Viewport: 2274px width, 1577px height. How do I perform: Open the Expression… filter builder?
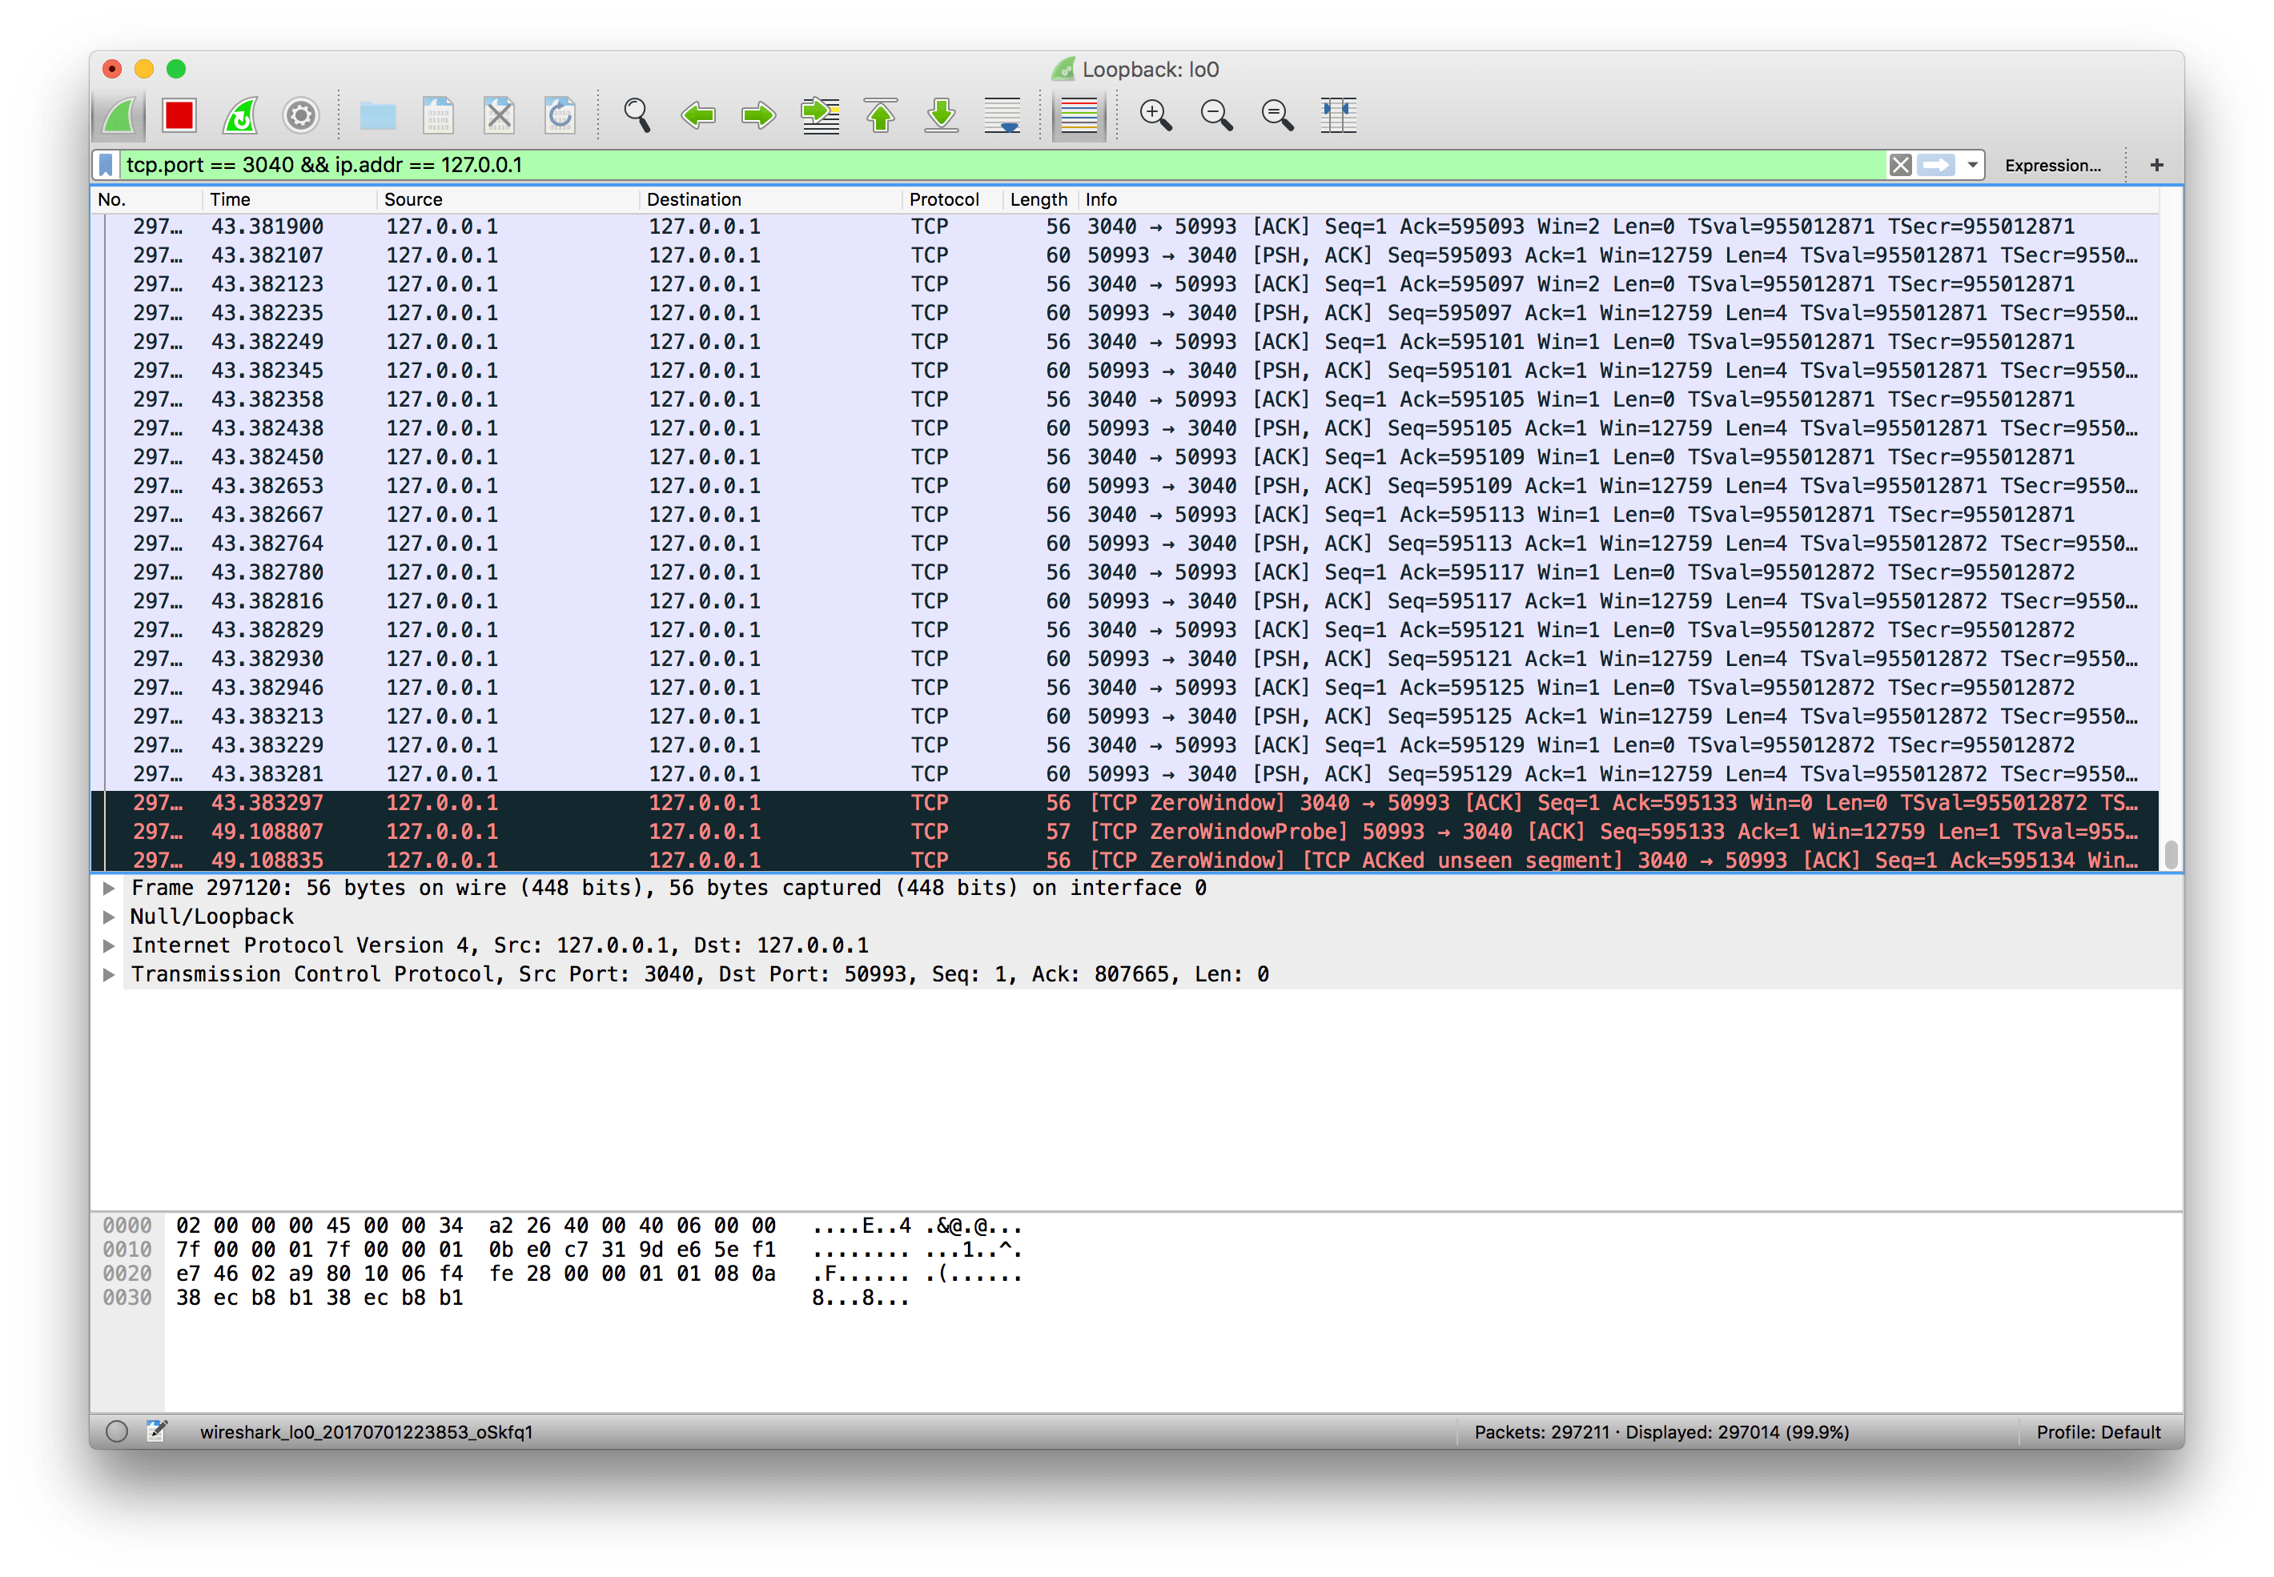pyautogui.click(x=2051, y=165)
